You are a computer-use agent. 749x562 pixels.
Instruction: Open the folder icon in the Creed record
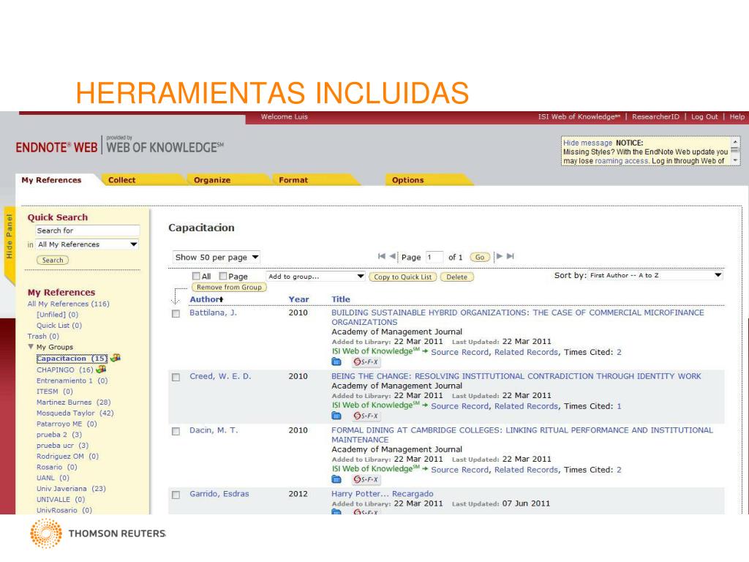[x=336, y=416]
